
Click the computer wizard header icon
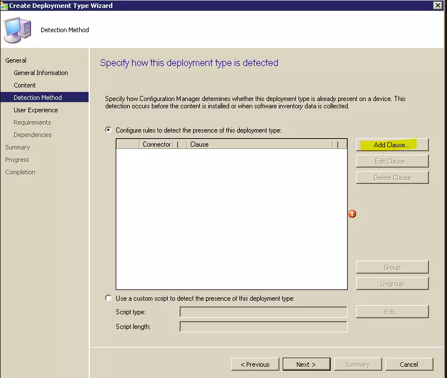click(17, 30)
